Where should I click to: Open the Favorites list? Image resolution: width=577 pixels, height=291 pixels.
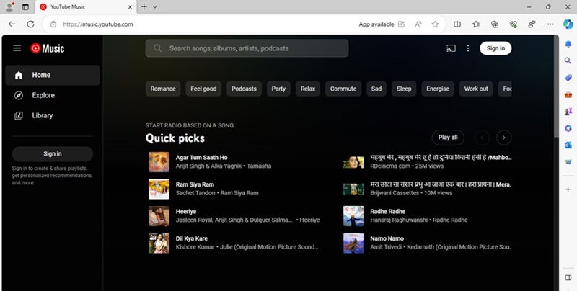coord(476,24)
